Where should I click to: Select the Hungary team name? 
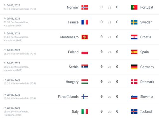(x=72, y=82)
